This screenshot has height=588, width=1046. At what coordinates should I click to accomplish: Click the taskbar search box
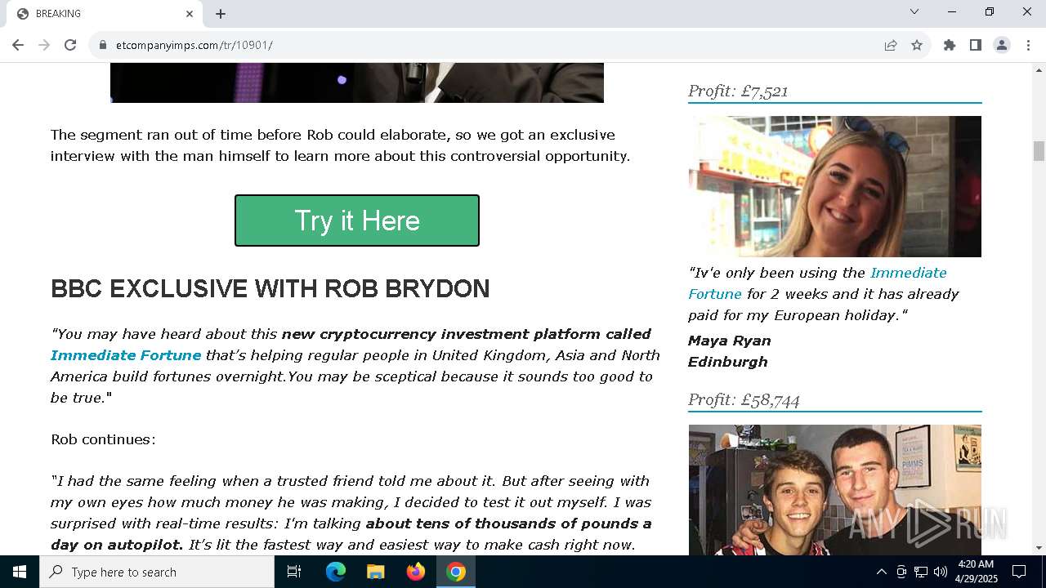pos(157,572)
